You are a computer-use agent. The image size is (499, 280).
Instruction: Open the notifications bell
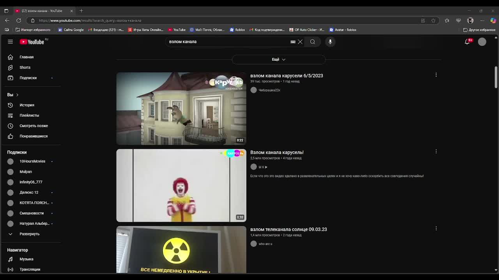[x=467, y=42]
